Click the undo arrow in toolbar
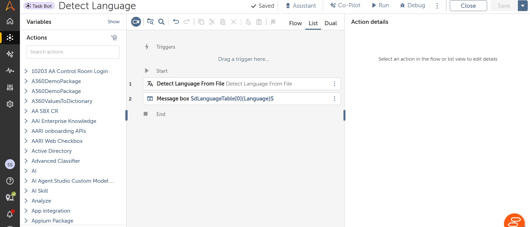This screenshot has width=530, height=227. [x=176, y=22]
